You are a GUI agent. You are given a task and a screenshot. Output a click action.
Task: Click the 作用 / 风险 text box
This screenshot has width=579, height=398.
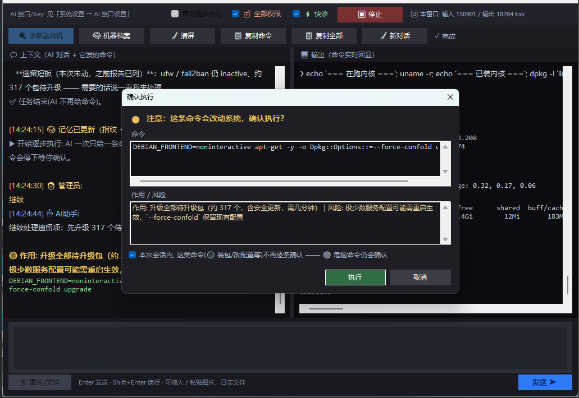tap(285, 223)
